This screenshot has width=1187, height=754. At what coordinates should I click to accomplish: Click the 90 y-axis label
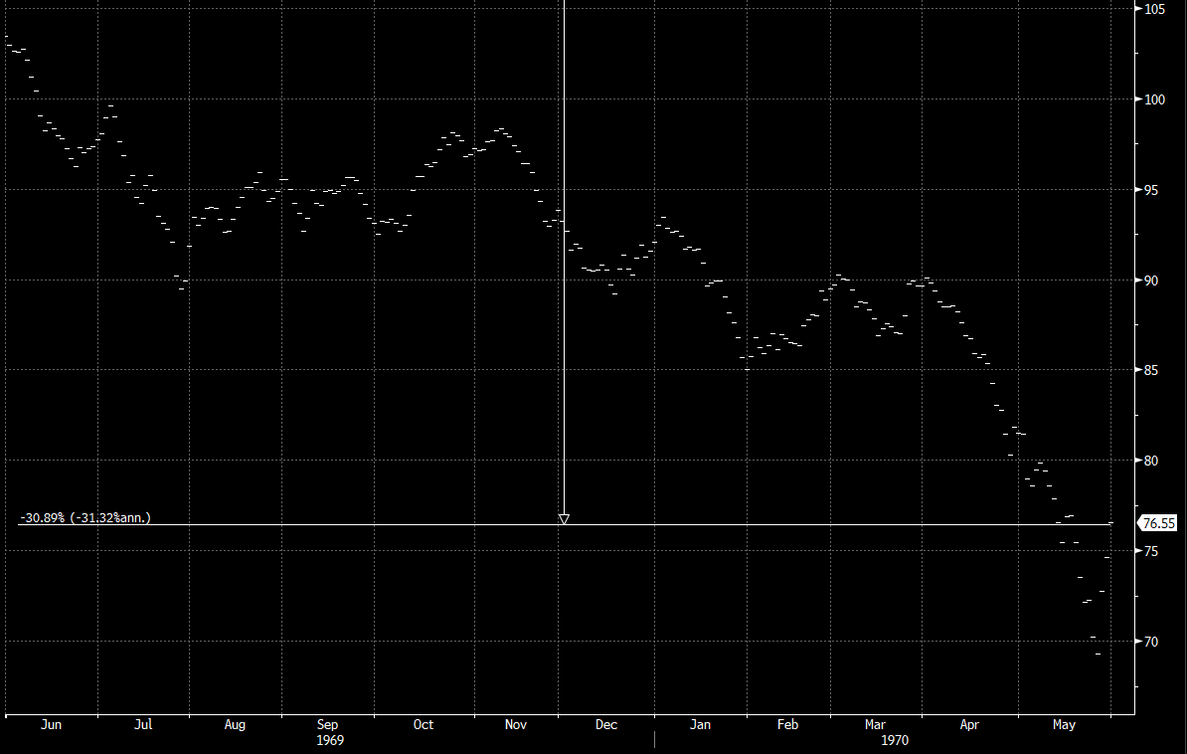pyautogui.click(x=1151, y=281)
